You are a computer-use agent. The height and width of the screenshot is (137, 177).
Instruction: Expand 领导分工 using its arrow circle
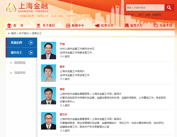click(31, 53)
